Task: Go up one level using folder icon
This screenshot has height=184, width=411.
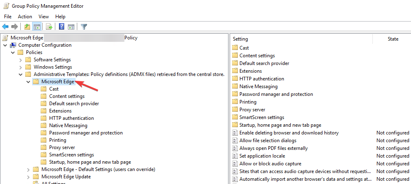Action: pyautogui.click(x=27, y=27)
